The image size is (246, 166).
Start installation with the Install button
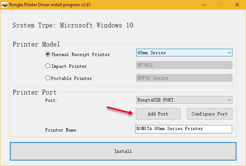[123, 151]
